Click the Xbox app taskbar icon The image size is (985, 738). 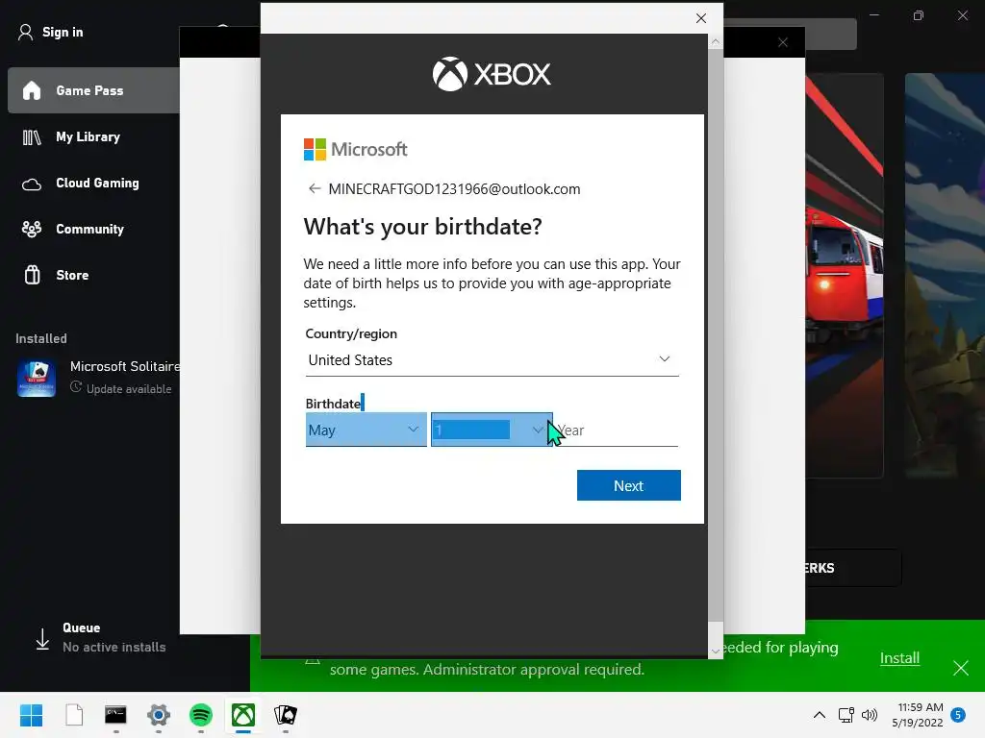(x=243, y=715)
